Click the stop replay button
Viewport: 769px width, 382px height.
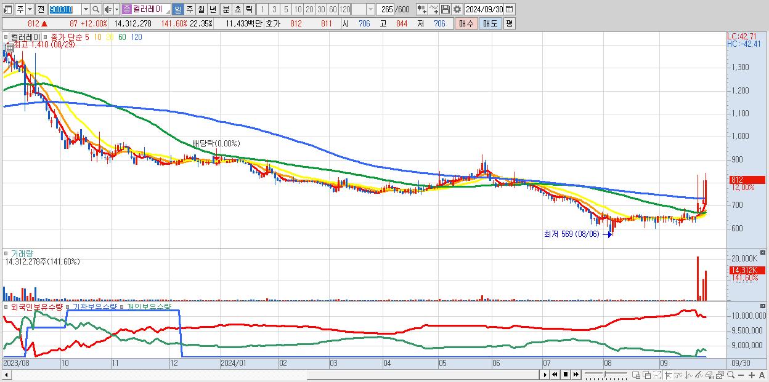[x=566, y=375]
